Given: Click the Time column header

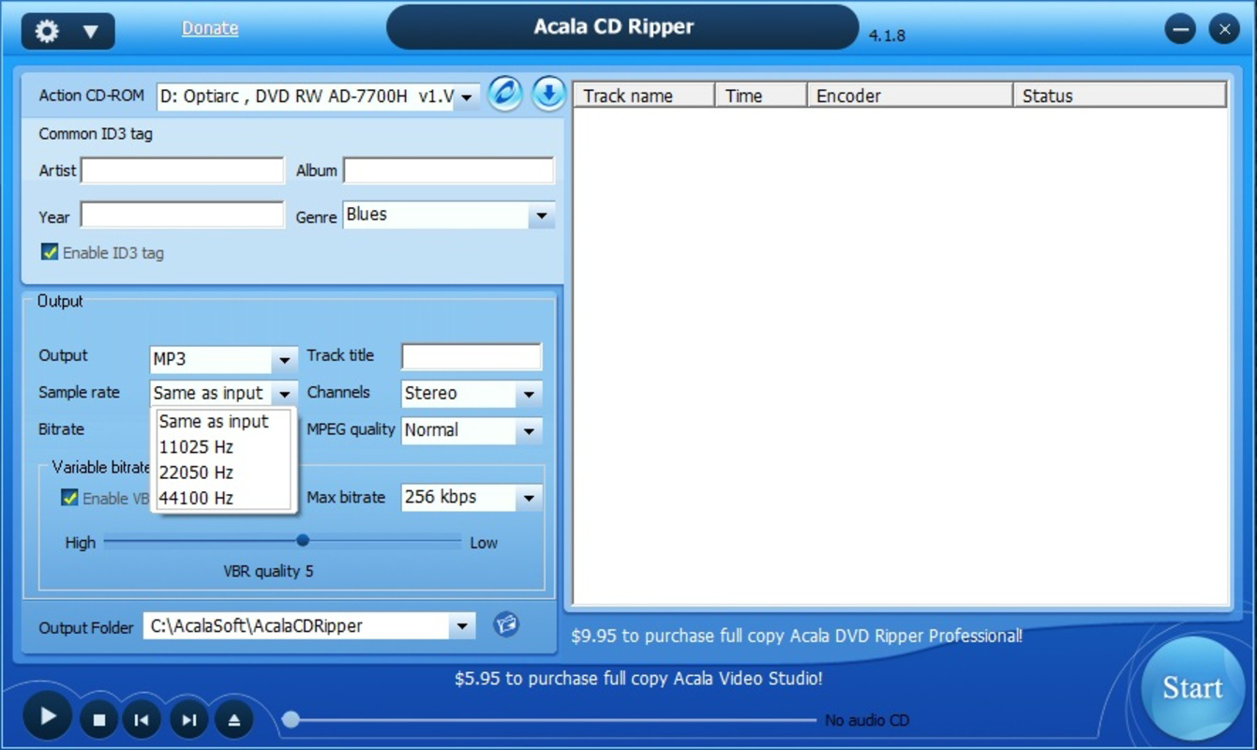Looking at the screenshot, I should 761,96.
